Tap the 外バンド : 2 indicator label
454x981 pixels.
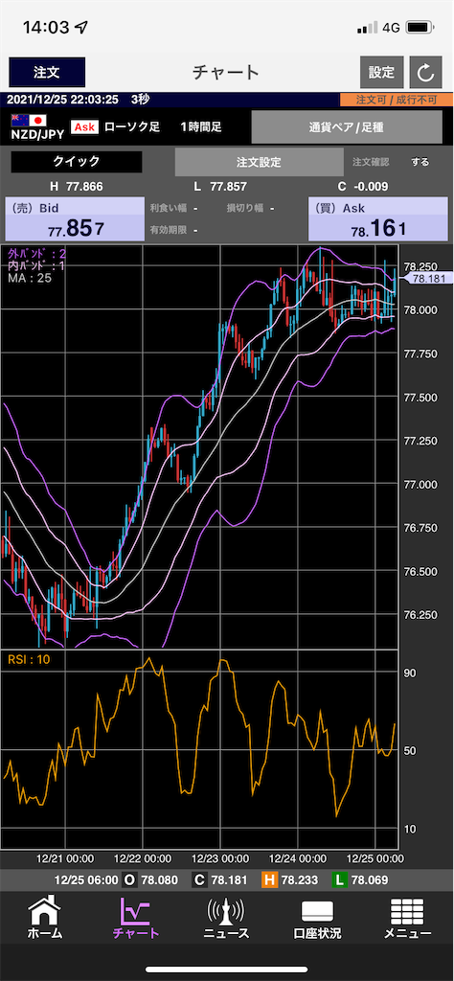(x=37, y=254)
